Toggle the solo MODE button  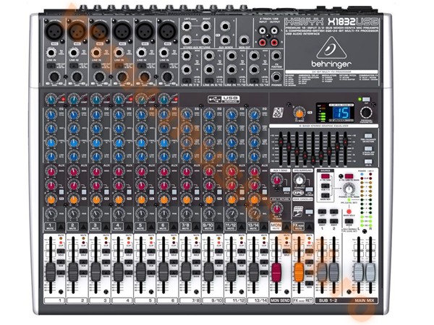pyautogui.click(x=349, y=222)
